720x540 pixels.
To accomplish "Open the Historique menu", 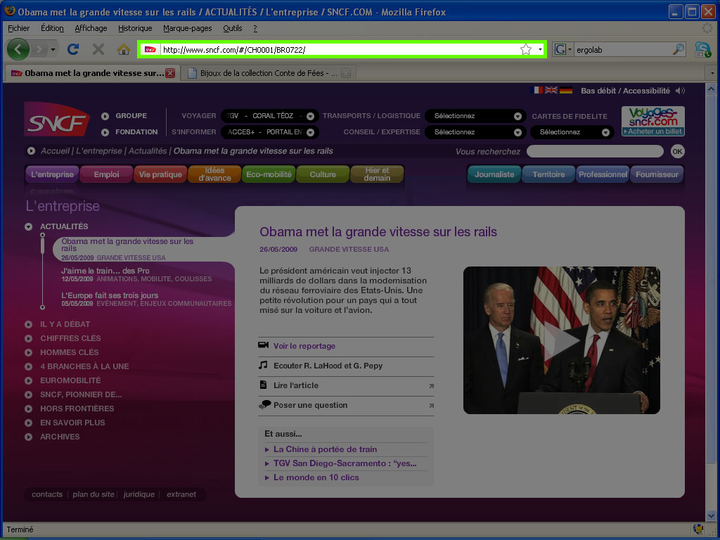I will click(135, 28).
